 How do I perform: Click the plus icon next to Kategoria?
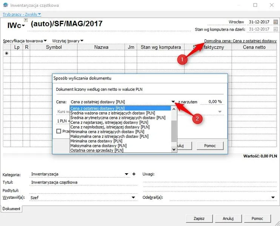(134, 174)
